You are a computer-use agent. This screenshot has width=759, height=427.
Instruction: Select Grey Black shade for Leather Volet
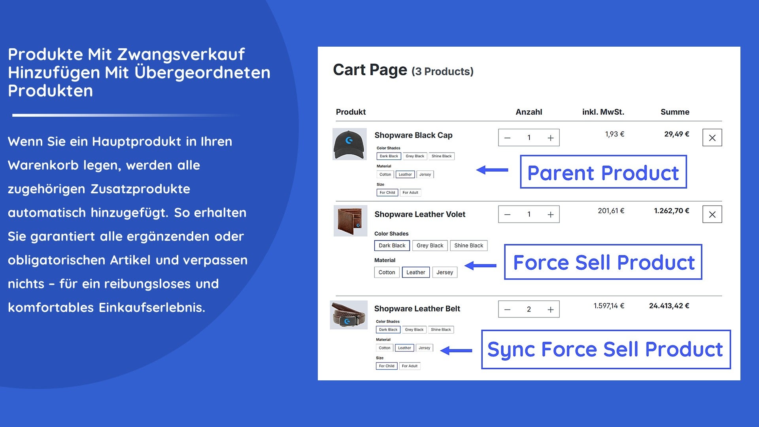[x=430, y=246]
